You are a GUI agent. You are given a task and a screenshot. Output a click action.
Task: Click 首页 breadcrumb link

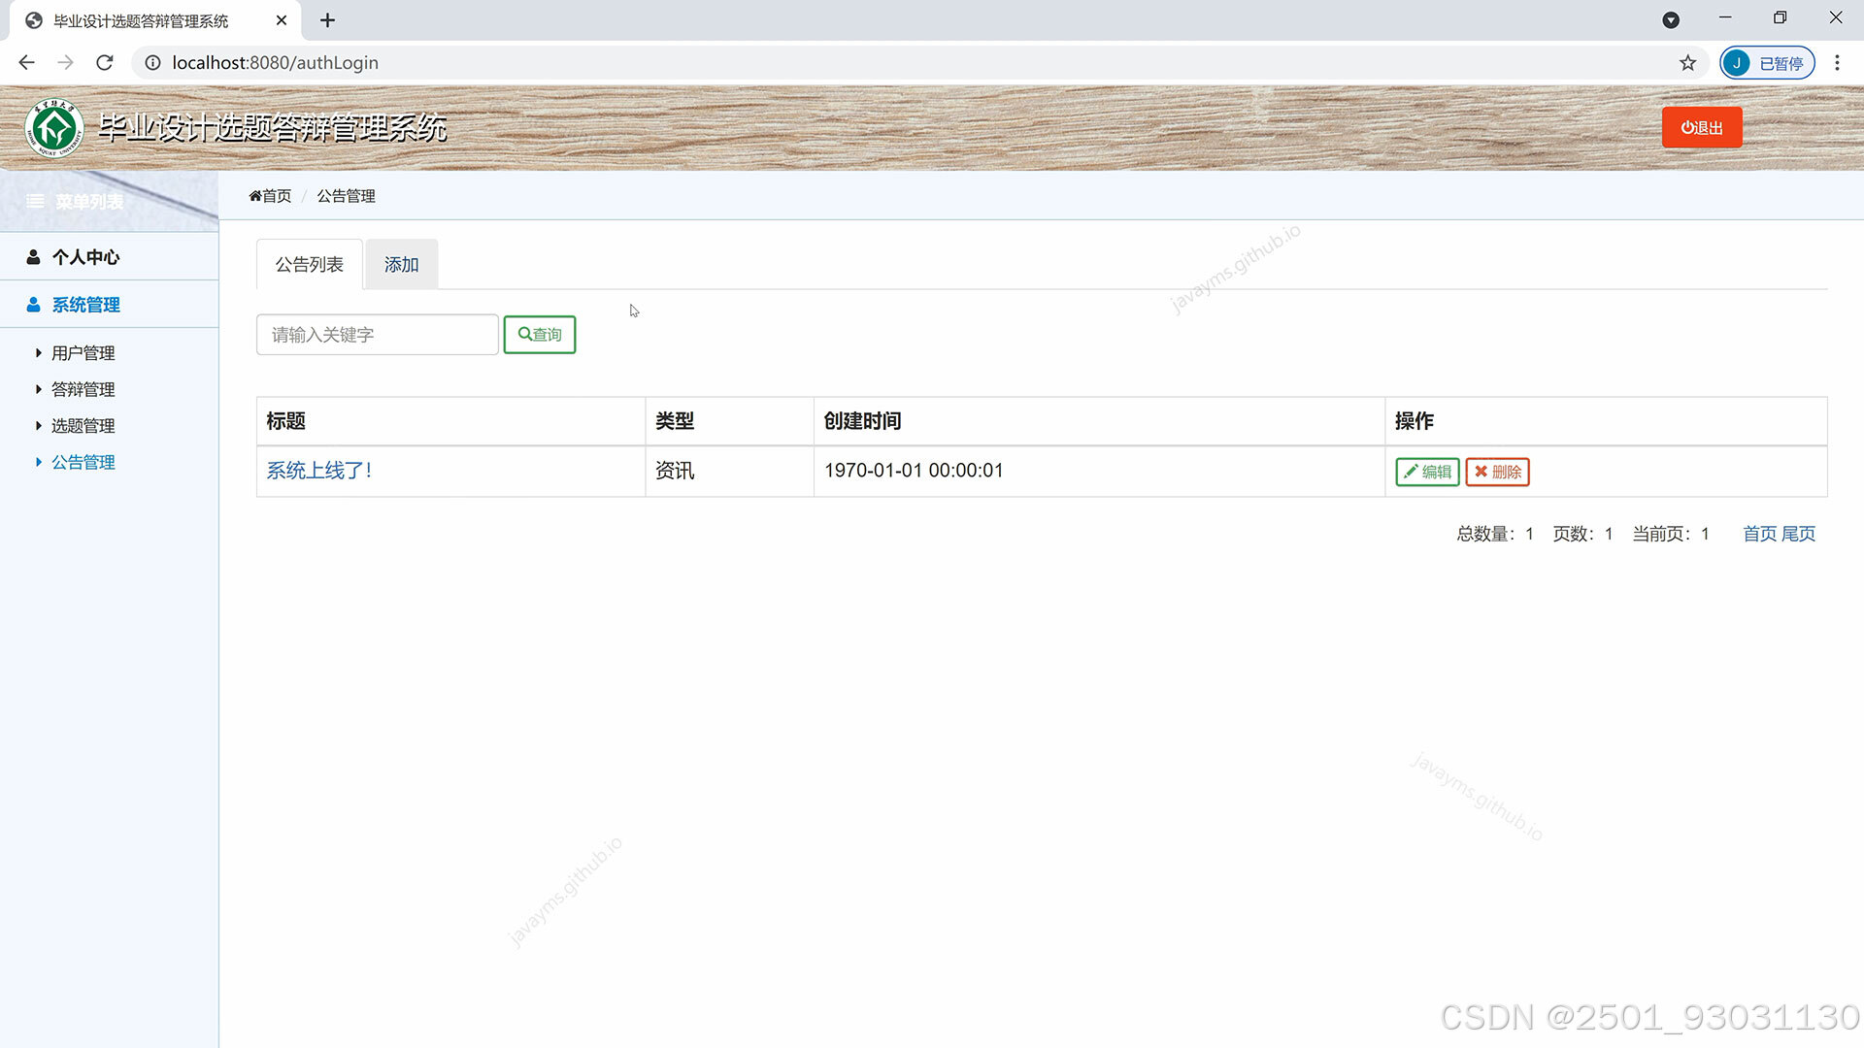(x=270, y=196)
